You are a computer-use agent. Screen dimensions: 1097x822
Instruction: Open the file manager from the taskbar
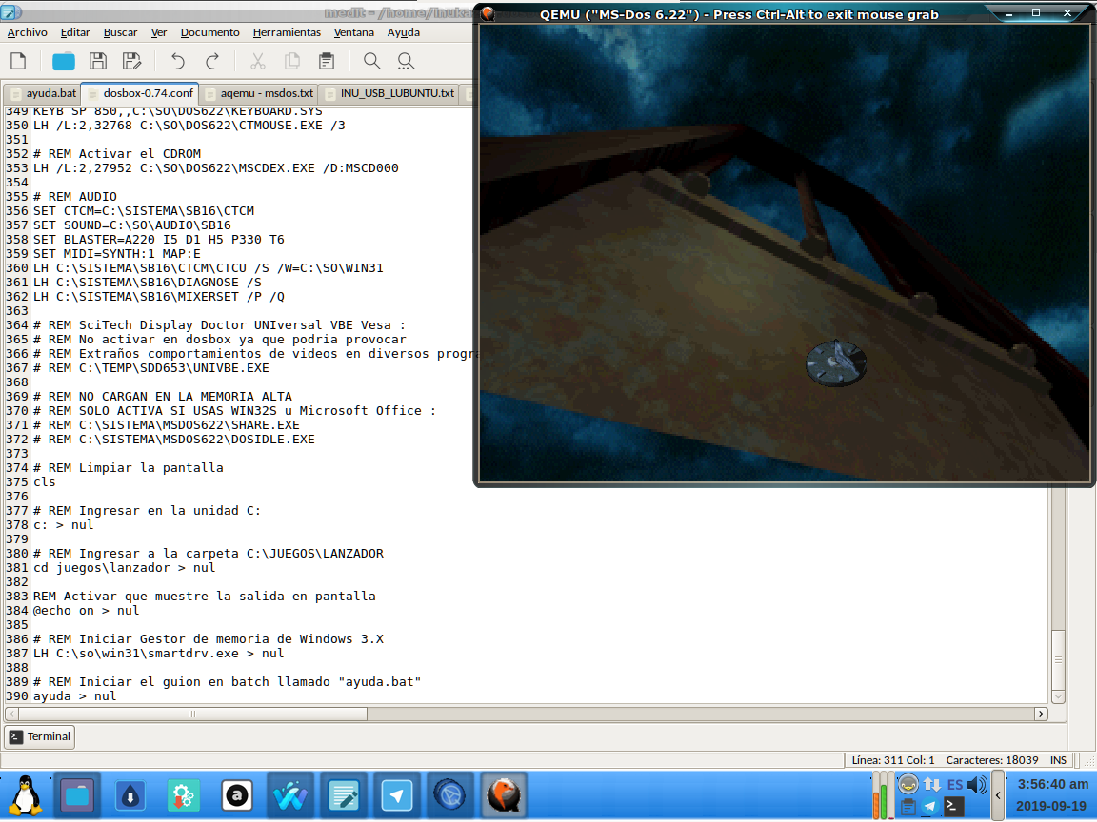77,795
